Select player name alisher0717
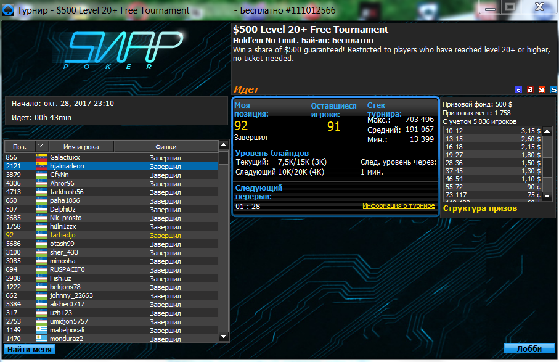559x362 pixels. coord(67,304)
